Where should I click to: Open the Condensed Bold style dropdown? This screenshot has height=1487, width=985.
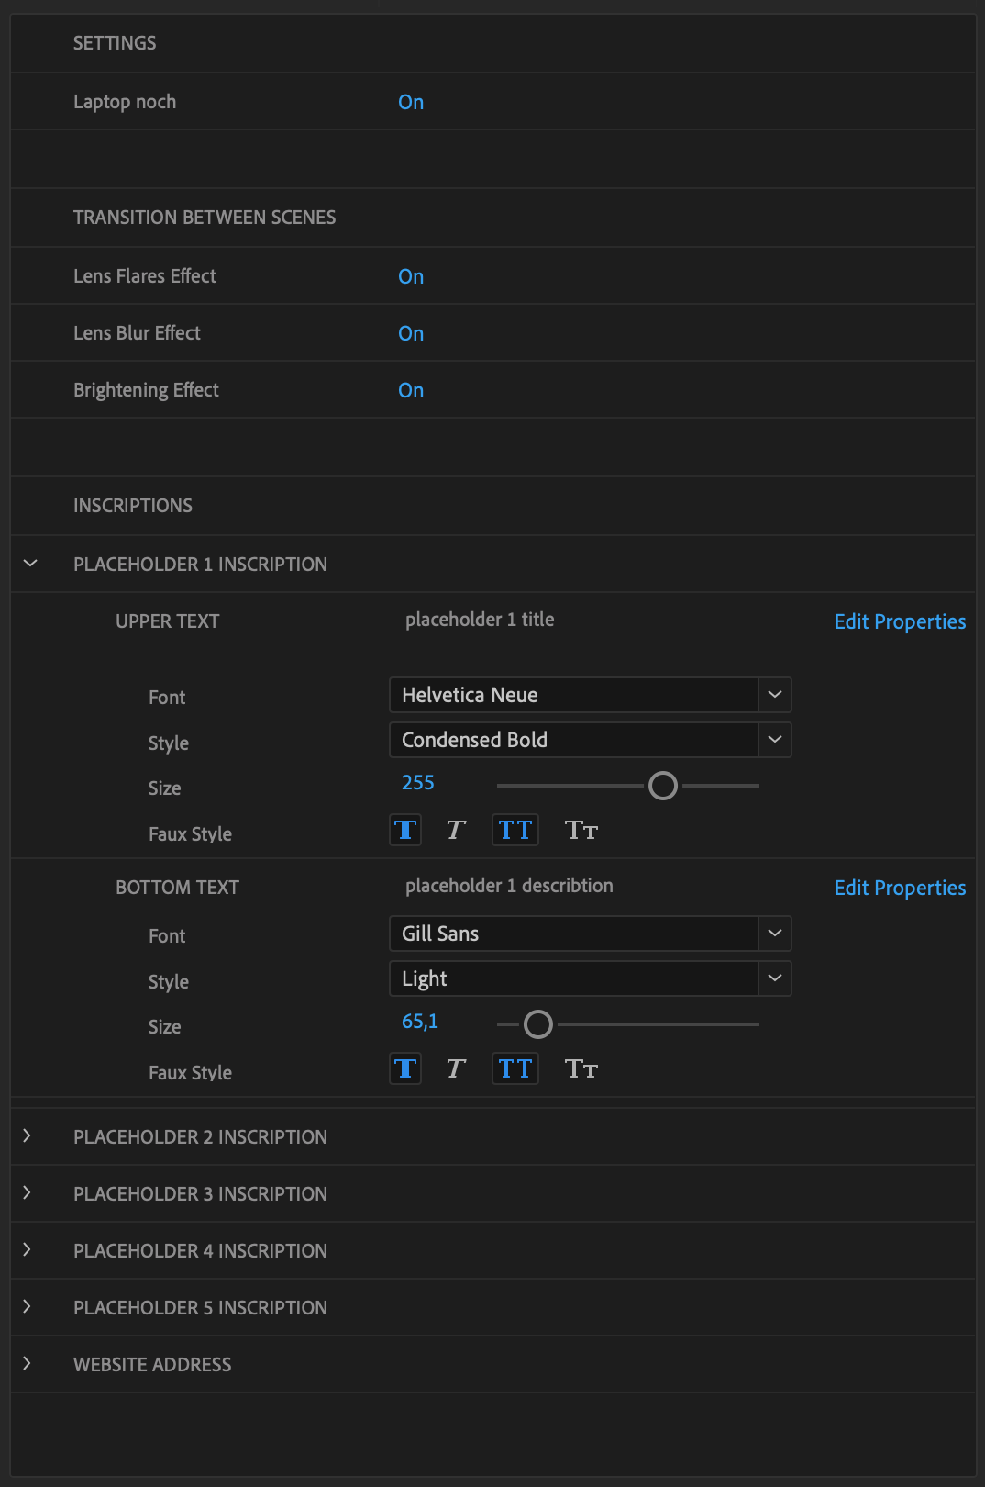coord(774,740)
